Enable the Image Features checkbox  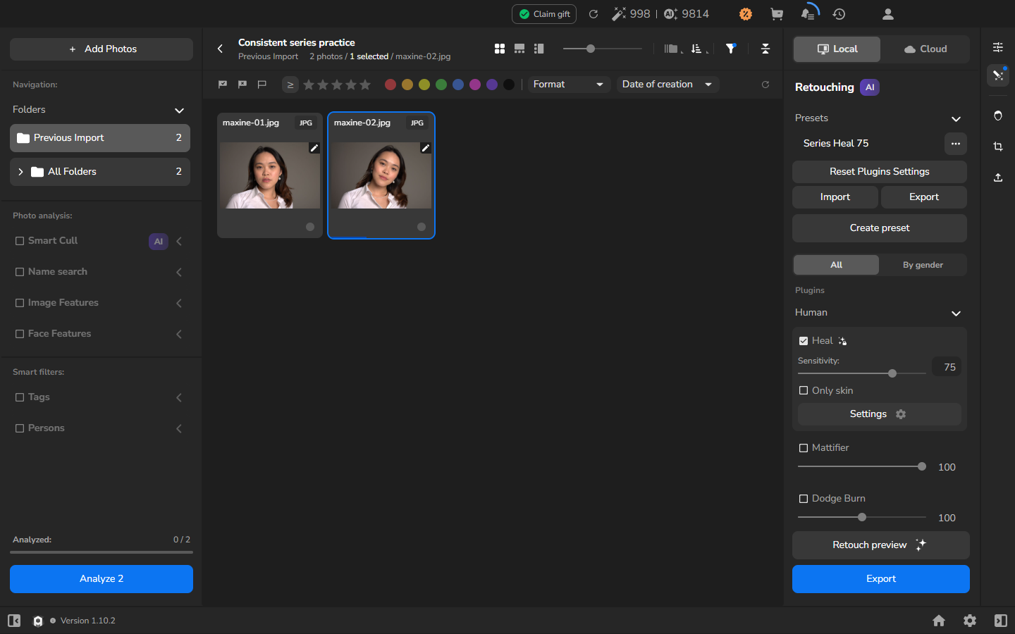[20, 303]
